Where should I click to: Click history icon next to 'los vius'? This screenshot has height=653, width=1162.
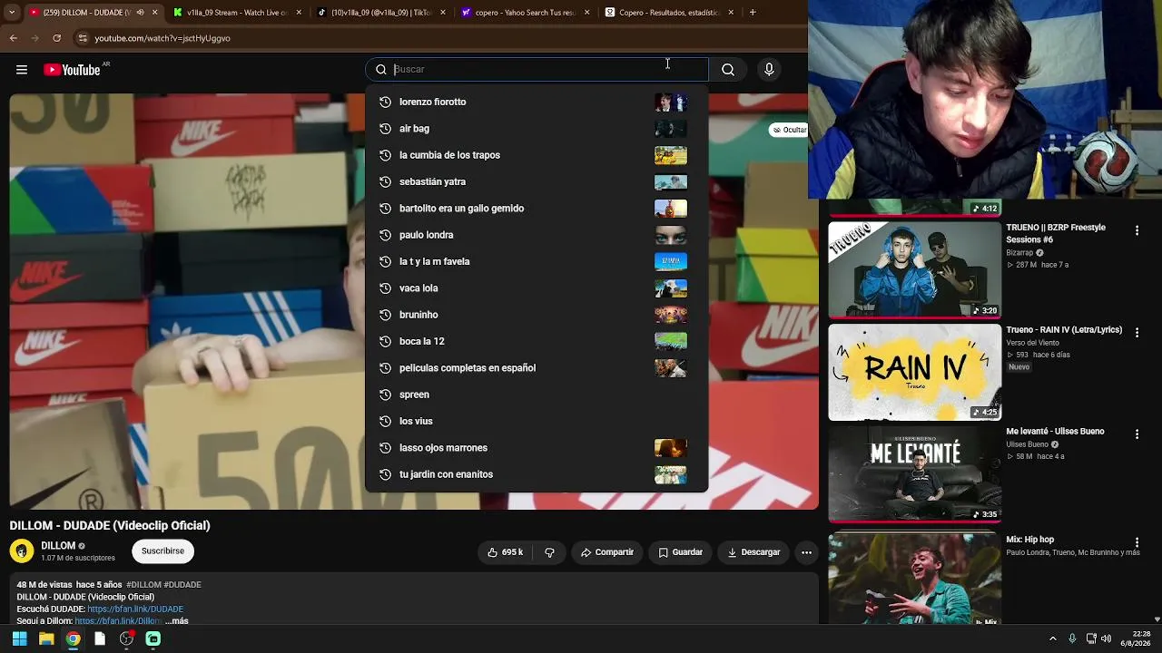[x=385, y=421]
